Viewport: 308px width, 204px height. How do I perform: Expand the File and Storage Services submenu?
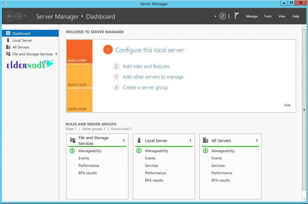coord(56,54)
